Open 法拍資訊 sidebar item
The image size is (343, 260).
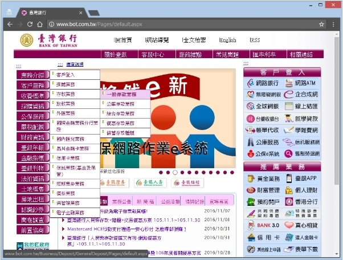pos(33,178)
